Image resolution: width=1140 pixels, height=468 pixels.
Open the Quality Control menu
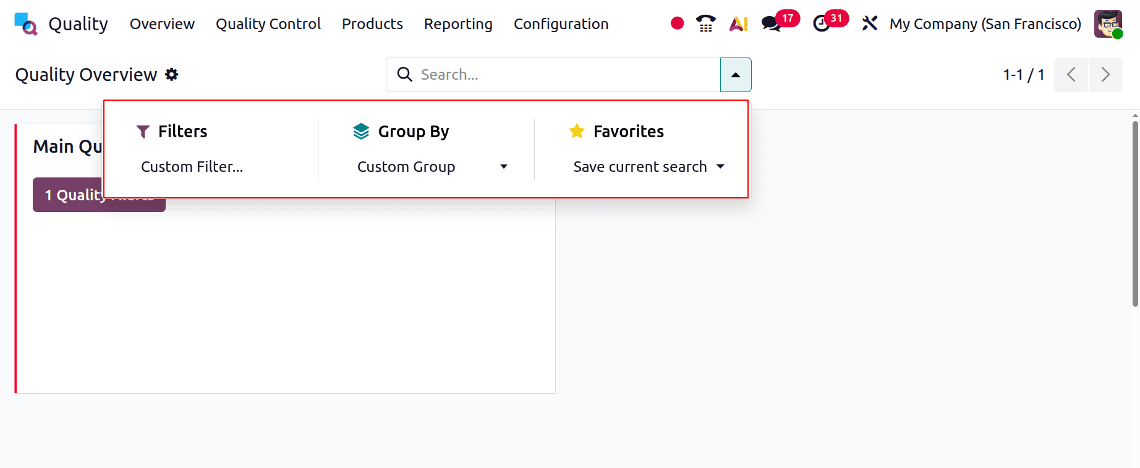(x=268, y=24)
